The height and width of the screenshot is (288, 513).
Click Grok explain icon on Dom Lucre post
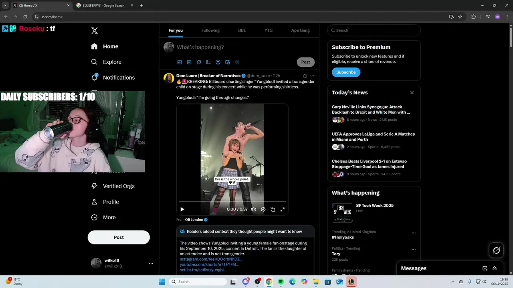[x=305, y=76]
